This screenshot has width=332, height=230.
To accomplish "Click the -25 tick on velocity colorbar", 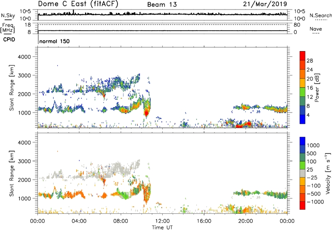I will click(x=312, y=178).
